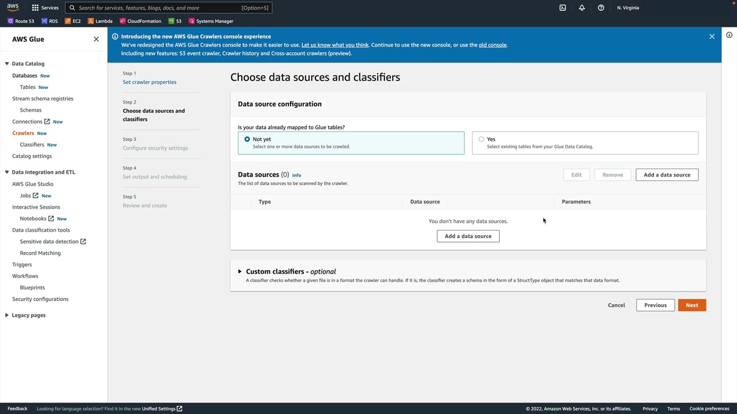Open the help question mark icon
Screen dimensions: 737x414
click(601, 7)
